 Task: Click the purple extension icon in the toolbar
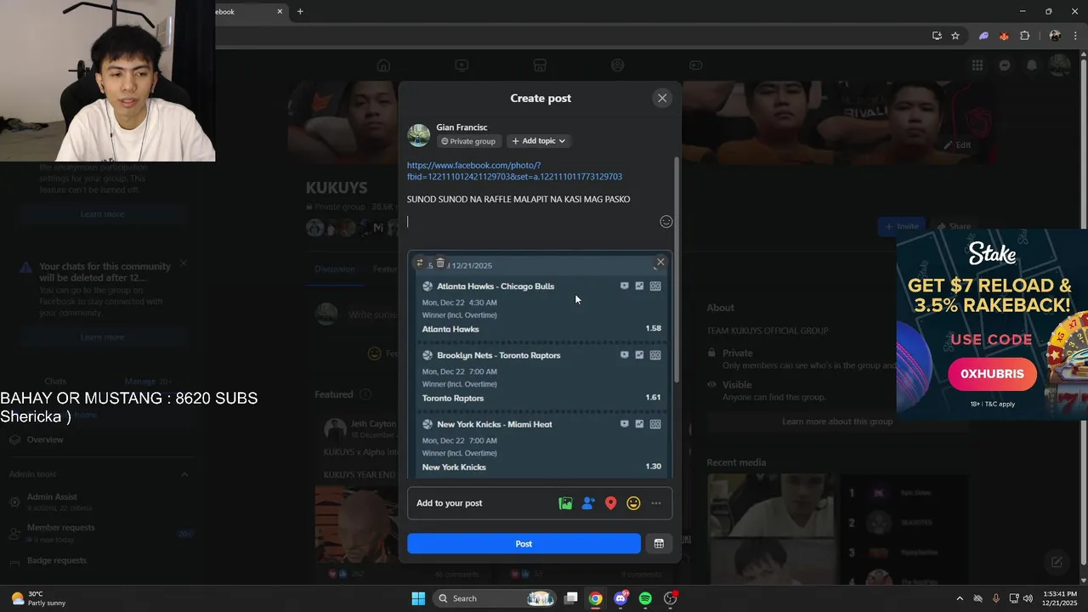(983, 36)
